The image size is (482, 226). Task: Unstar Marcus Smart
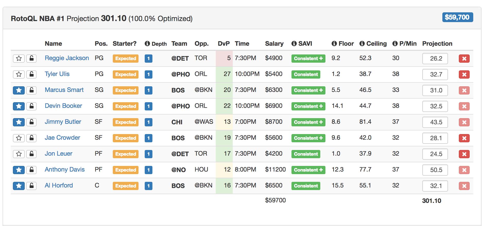19,90
